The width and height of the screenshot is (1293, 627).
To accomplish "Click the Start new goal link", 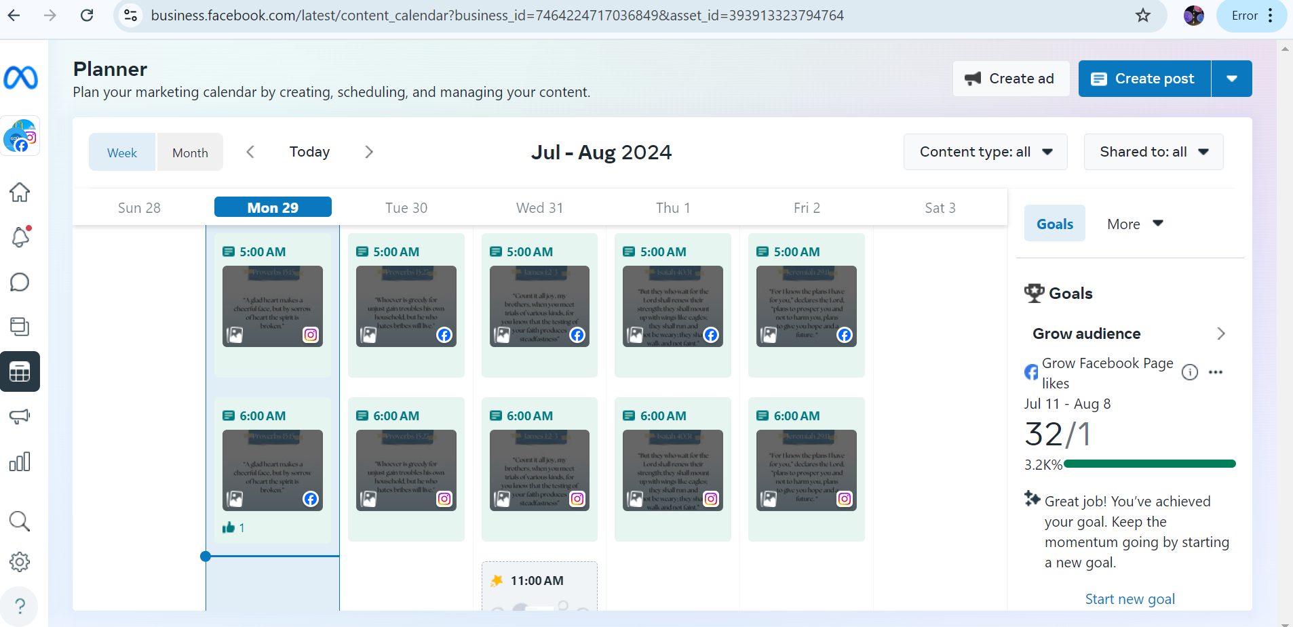I will click(1130, 599).
